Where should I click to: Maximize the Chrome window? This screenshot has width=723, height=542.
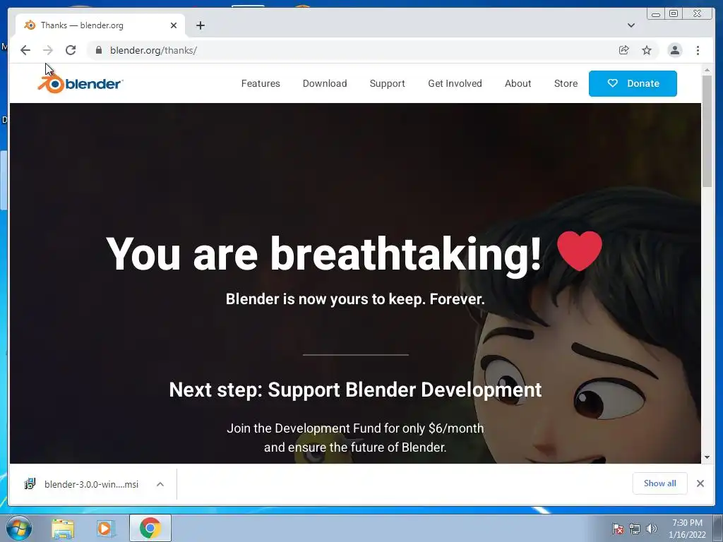click(x=674, y=14)
